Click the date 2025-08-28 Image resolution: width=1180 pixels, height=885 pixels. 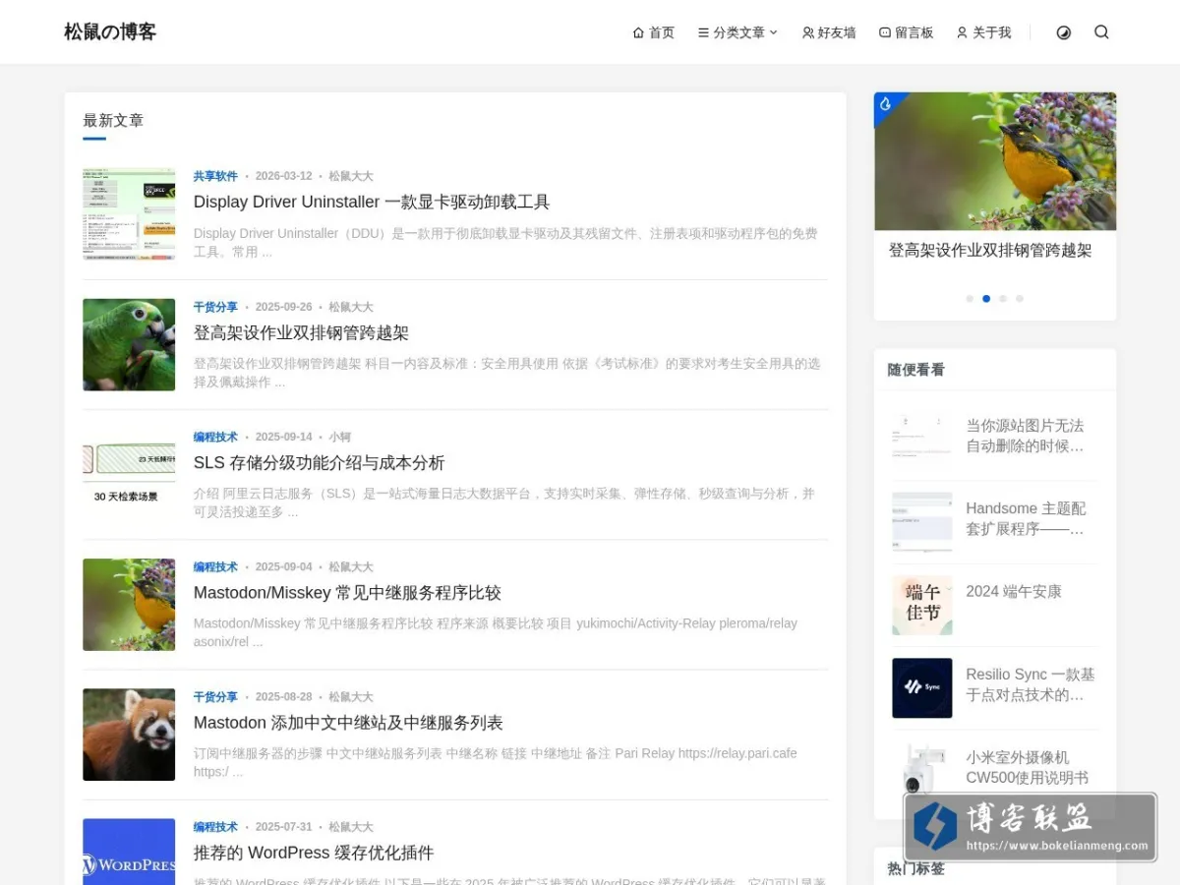pyautogui.click(x=283, y=696)
